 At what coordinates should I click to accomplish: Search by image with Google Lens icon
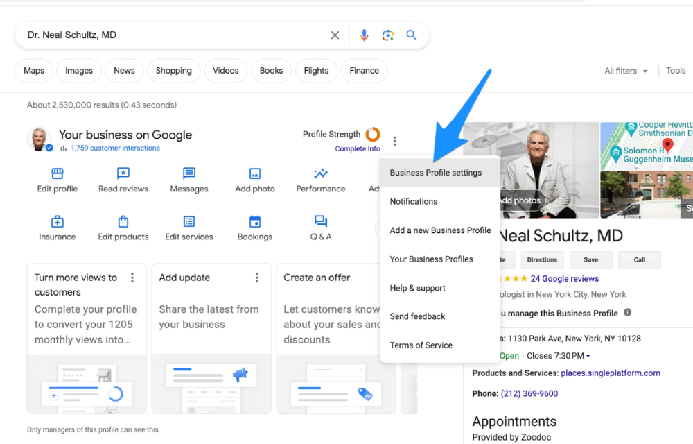[x=387, y=35]
